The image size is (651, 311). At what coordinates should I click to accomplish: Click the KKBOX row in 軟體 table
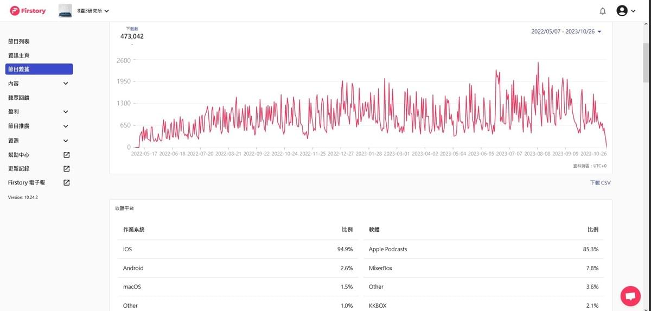pos(483,305)
